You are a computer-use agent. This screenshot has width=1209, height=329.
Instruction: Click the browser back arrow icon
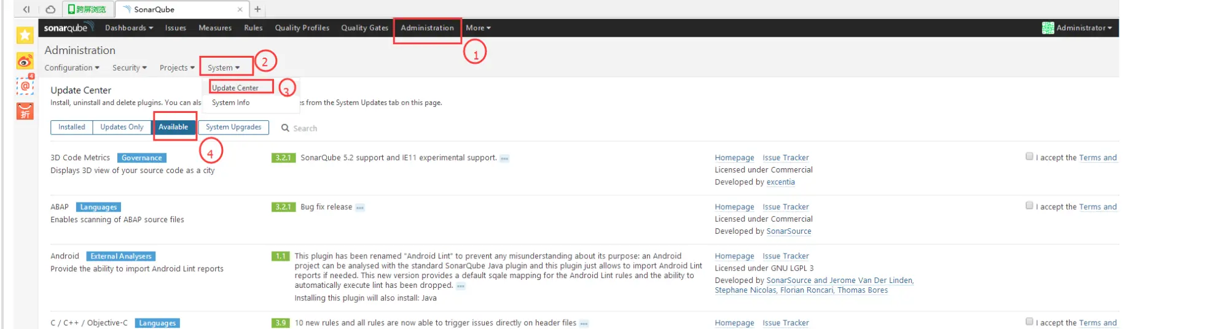pos(26,9)
